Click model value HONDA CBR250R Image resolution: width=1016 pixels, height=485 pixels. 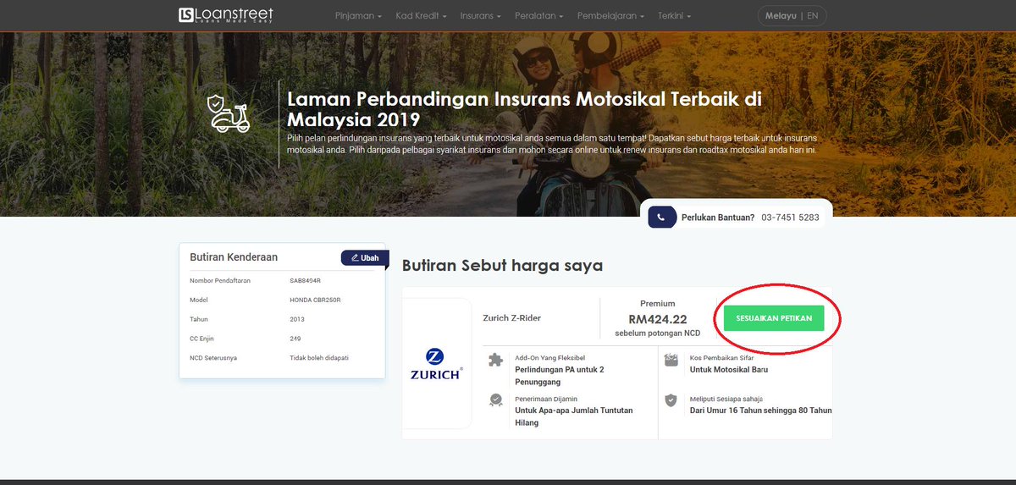(x=315, y=300)
